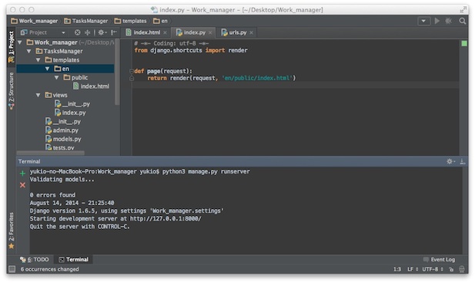
Task: Click fullscreen arrows icon in title bar
Action: point(463,10)
